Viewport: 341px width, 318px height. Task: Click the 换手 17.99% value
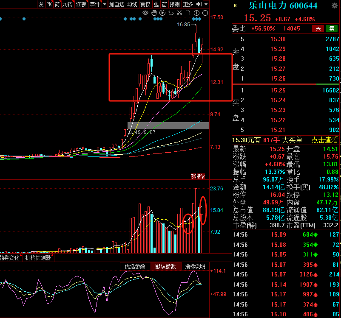pos(329,180)
